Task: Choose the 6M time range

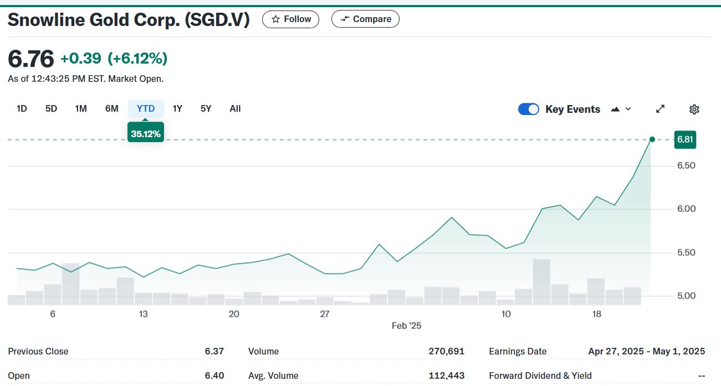Action: (x=112, y=108)
